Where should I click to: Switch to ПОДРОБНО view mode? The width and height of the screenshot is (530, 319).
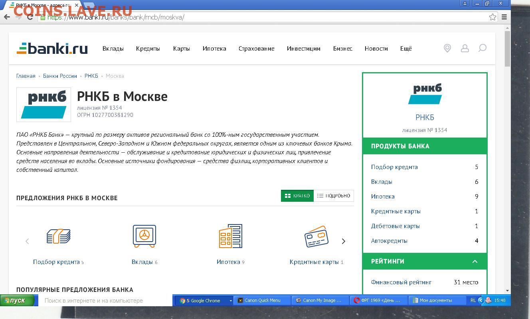[334, 196]
